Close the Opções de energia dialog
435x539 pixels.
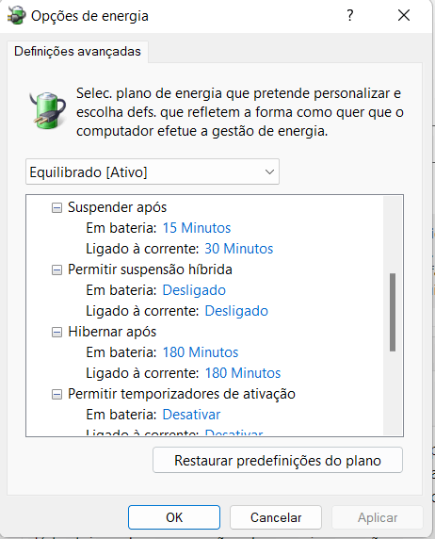tap(404, 15)
